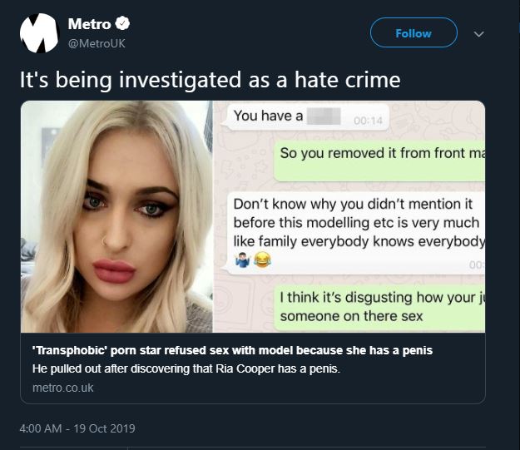Click the 'I think it's disgusting' bubble
Viewport: 520px width, 450px height.
pos(379,308)
